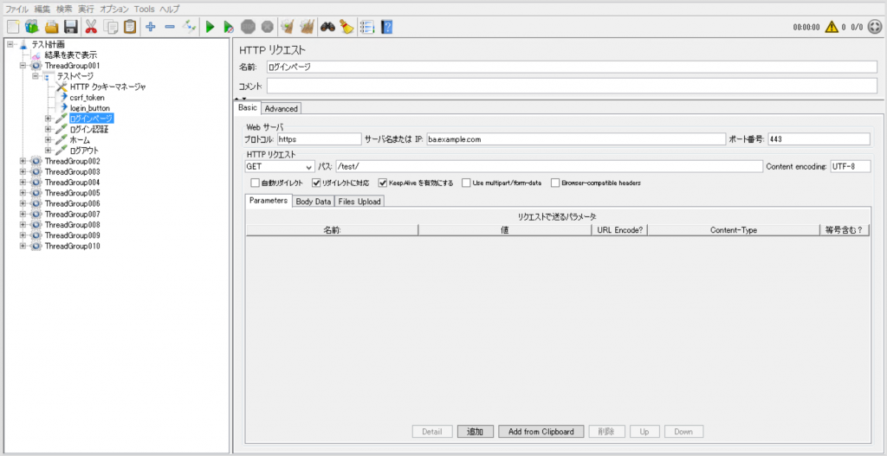Image resolution: width=887 pixels, height=456 pixels.
Task: Click the Toggle enable/disable arrows icon
Action: [189, 27]
